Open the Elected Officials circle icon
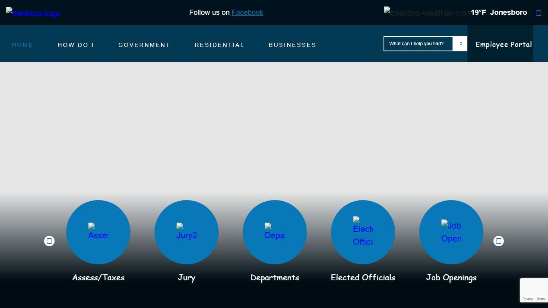Screen dimensions: 548x308 click(363, 232)
